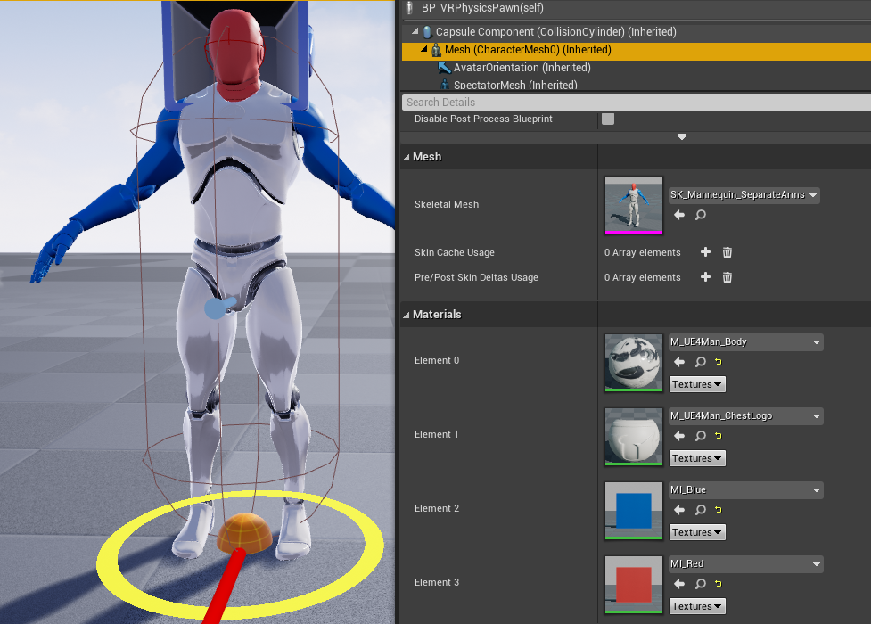The width and height of the screenshot is (871, 624).
Task: Collapse the Mesh (CharacterMesh0) tree node
Action: (423, 49)
